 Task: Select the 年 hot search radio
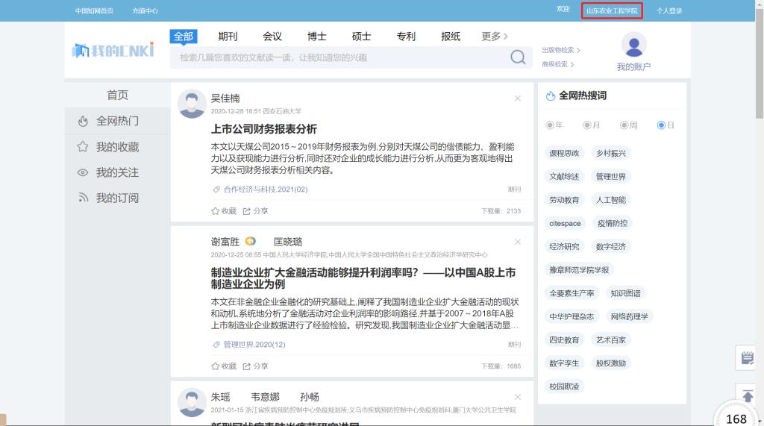tap(551, 125)
